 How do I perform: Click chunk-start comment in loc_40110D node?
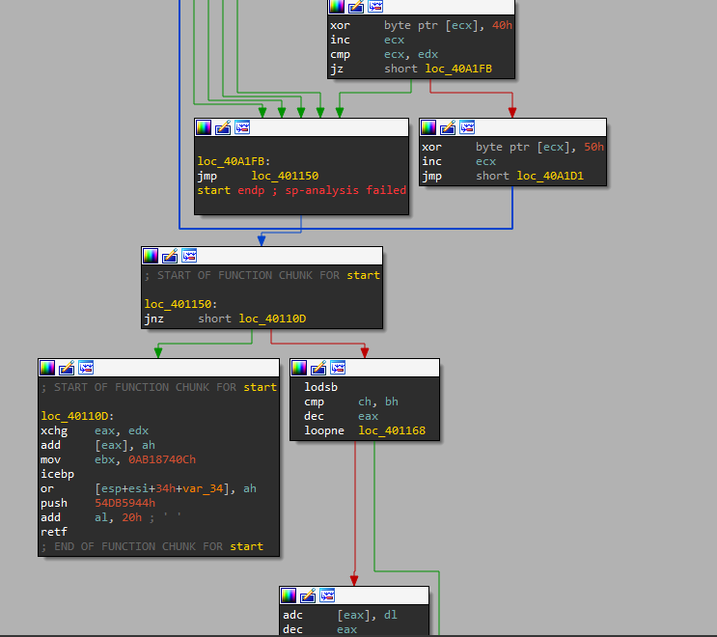(158, 387)
